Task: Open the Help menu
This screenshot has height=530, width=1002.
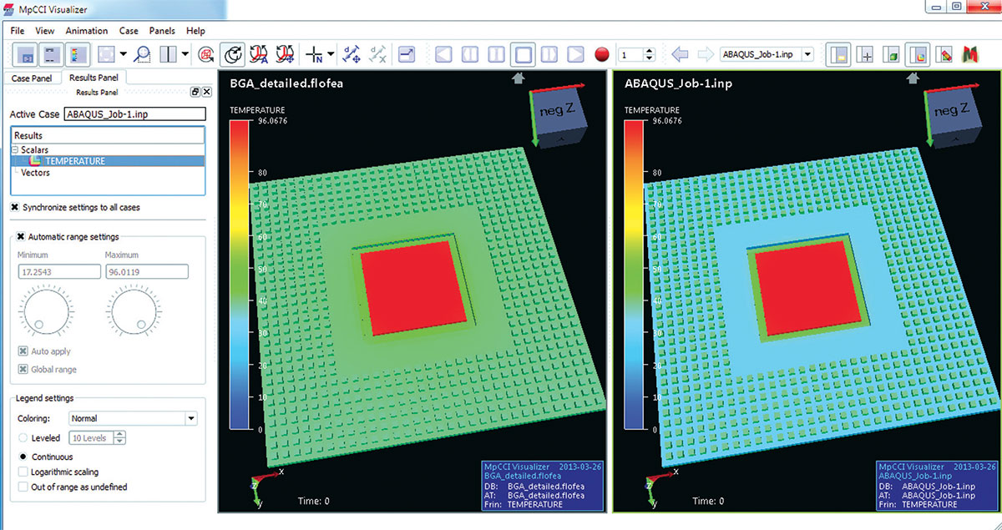Action: point(195,31)
